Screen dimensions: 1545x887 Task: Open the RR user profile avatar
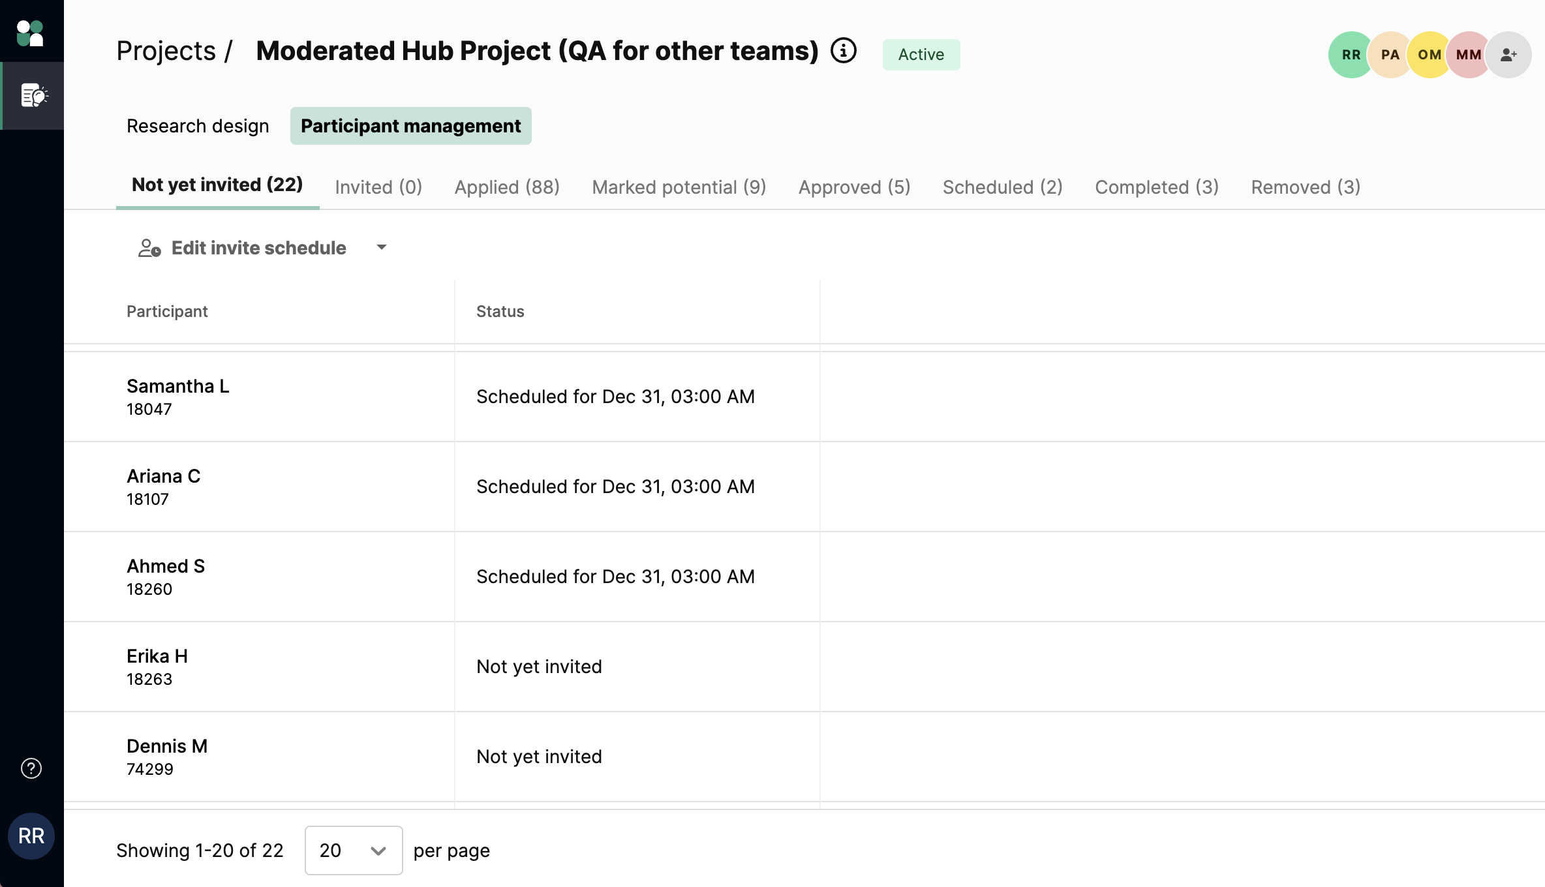[x=31, y=835]
